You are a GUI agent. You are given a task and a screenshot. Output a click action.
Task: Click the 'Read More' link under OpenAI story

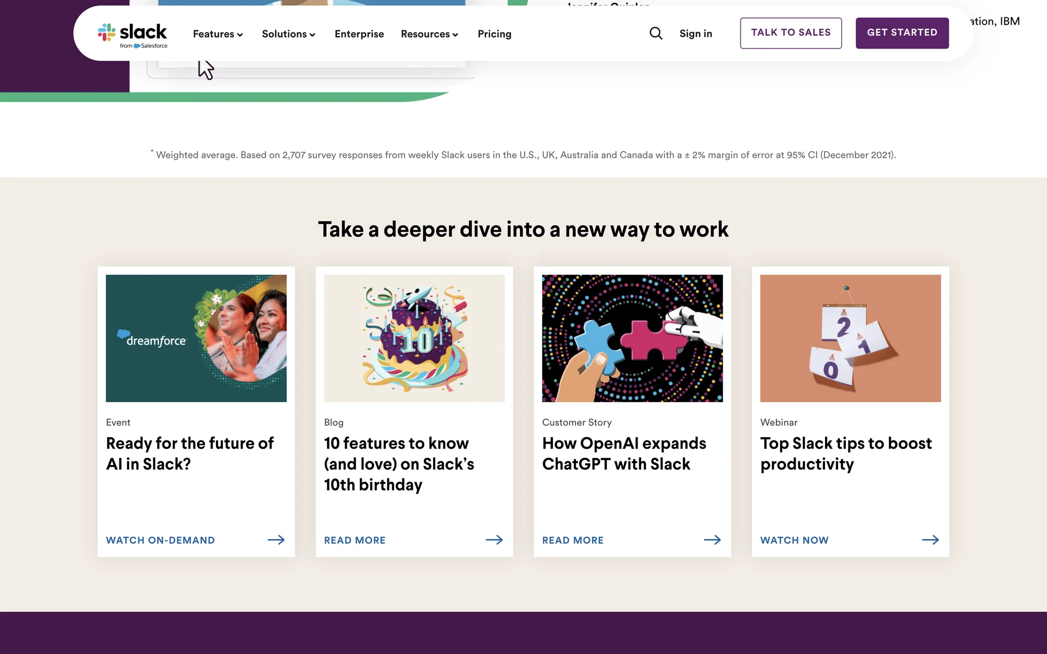[573, 540]
